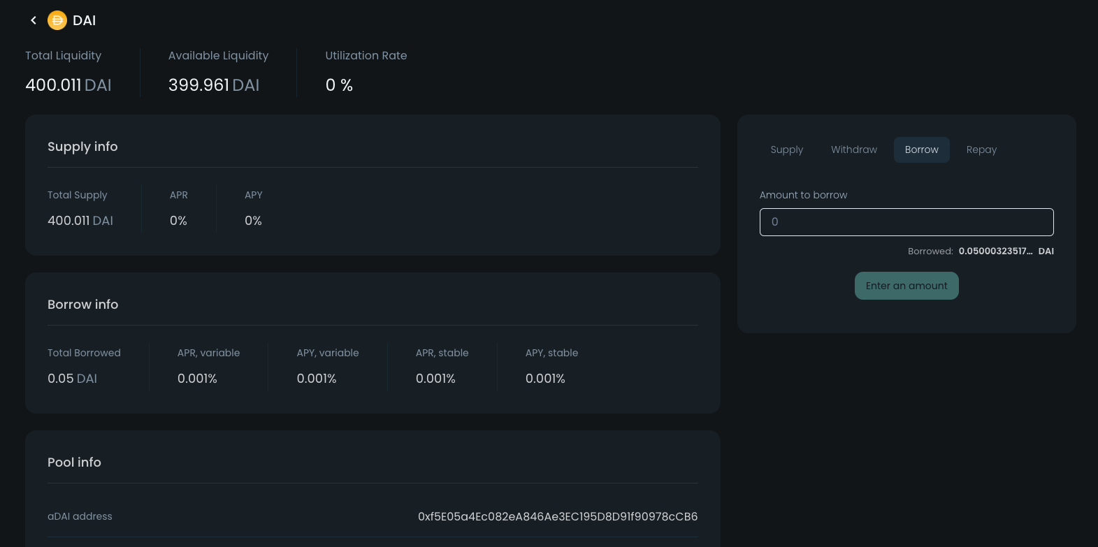Focus the Amount to borrow input field
Viewport: 1098px width, 547px height.
point(906,222)
